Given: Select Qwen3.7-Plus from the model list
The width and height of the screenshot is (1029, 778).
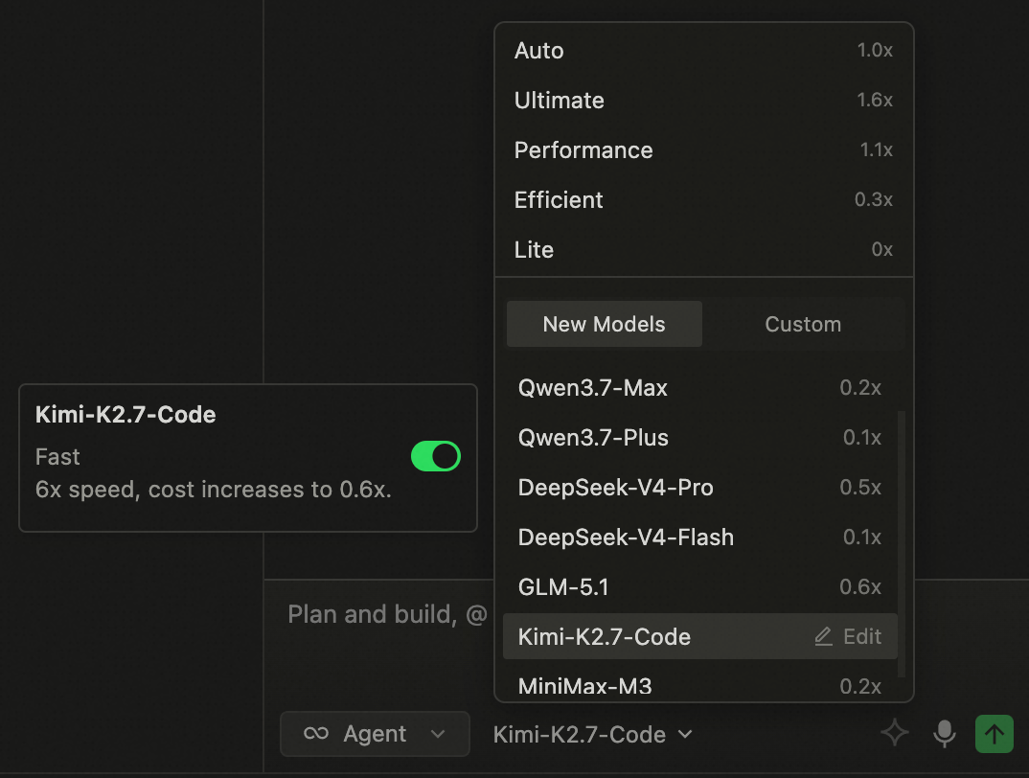Looking at the screenshot, I should click(x=699, y=438).
